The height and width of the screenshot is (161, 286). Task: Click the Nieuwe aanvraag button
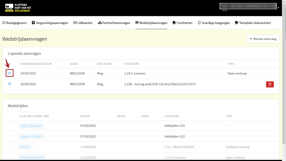pyautogui.click(x=263, y=39)
